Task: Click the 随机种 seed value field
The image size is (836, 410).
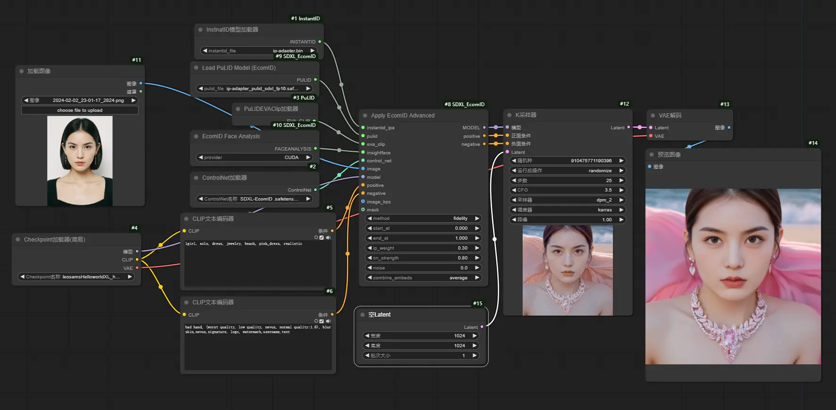Action: (x=568, y=161)
